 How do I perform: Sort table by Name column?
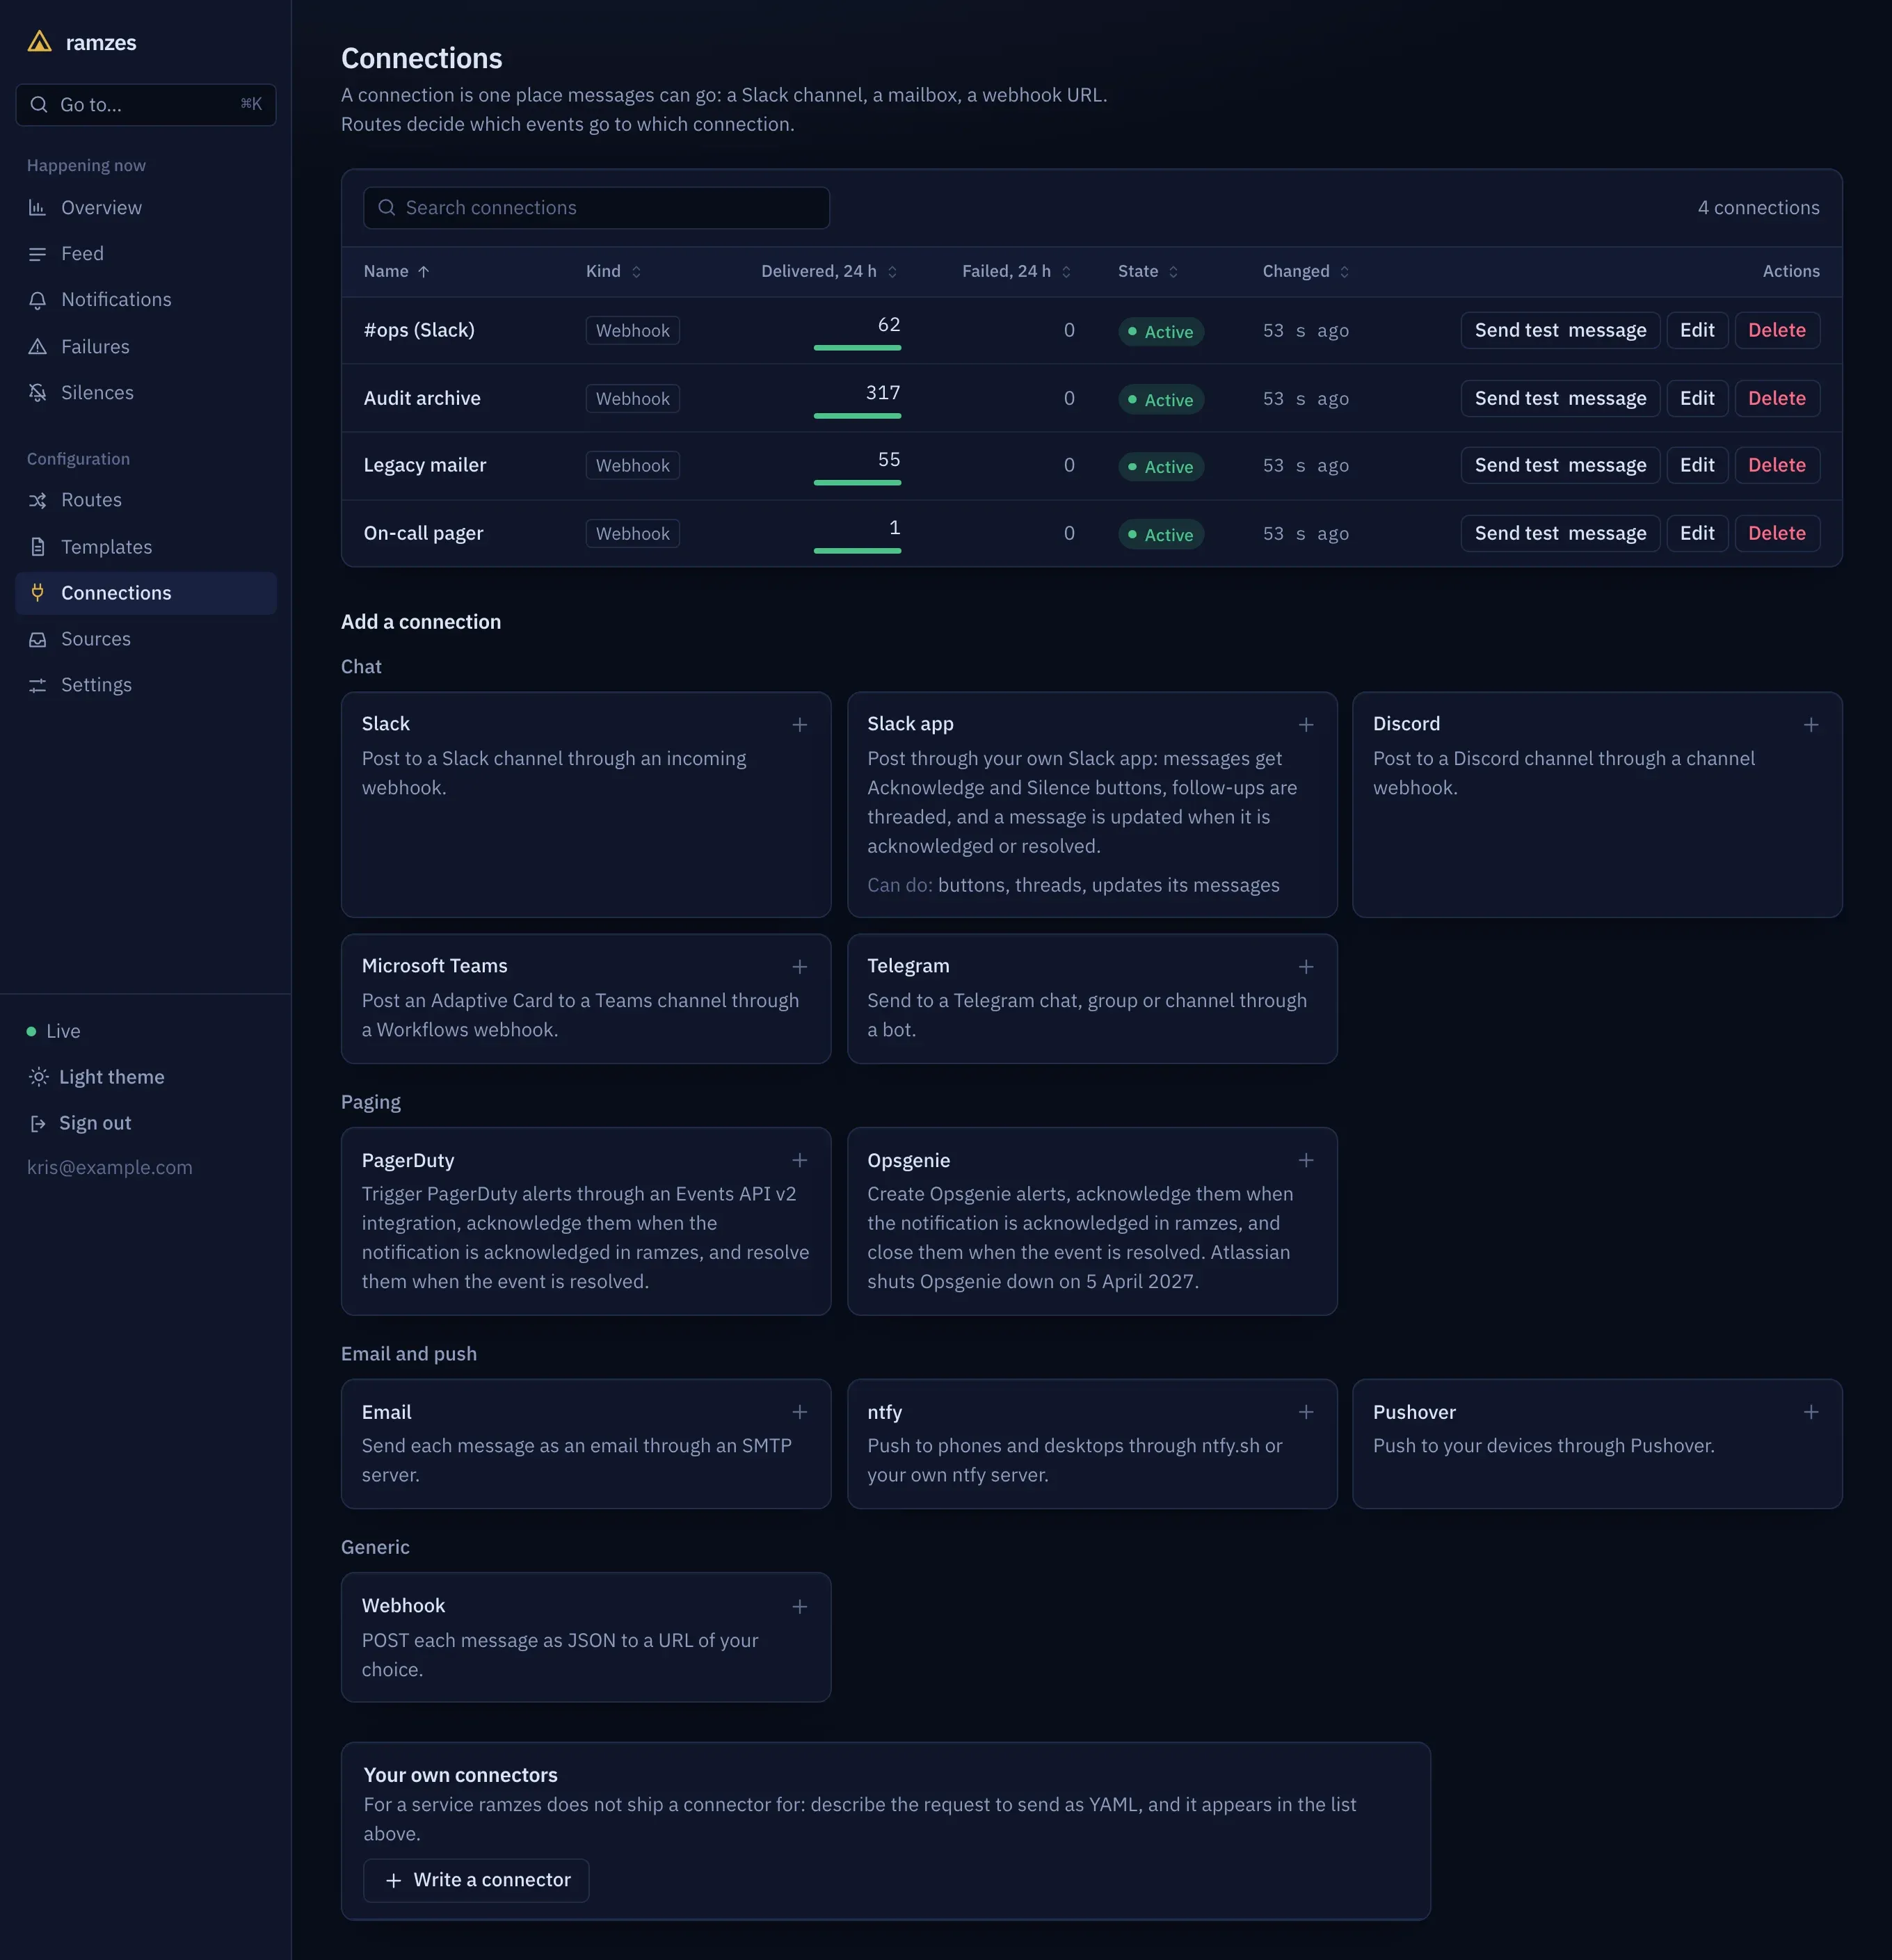click(x=396, y=271)
